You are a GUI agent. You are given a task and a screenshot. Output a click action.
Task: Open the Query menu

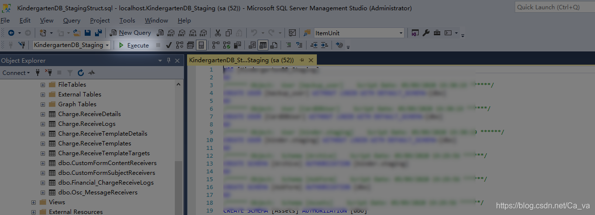tap(72, 20)
